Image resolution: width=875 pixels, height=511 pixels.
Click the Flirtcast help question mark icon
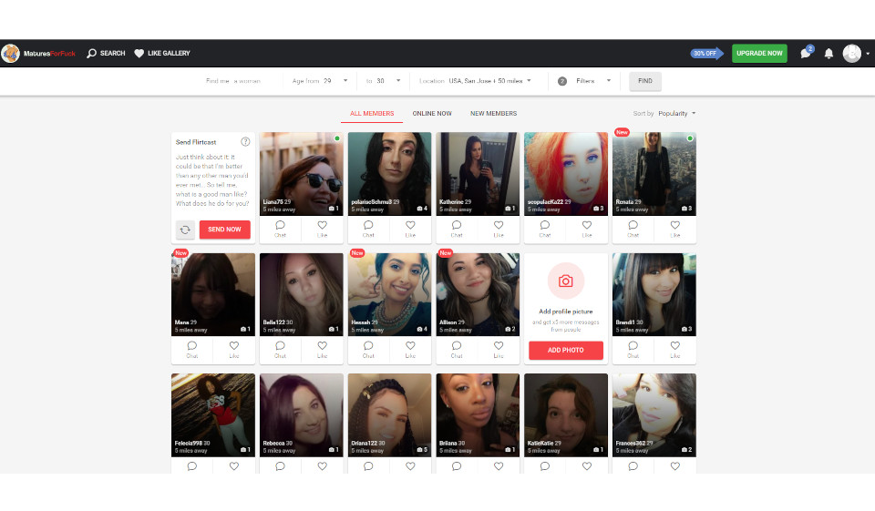245,142
